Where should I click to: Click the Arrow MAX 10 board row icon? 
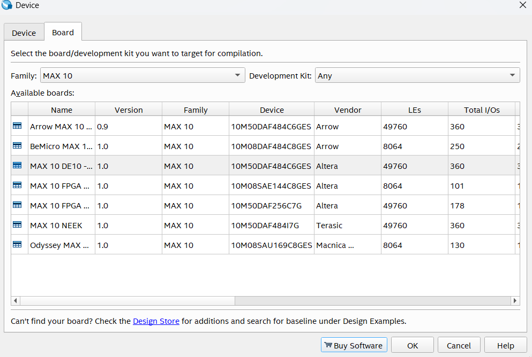pyautogui.click(x=17, y=126)
